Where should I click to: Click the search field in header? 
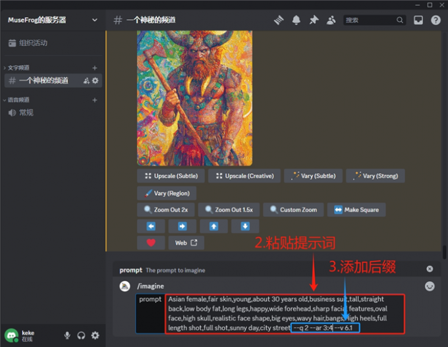(374, 20)
